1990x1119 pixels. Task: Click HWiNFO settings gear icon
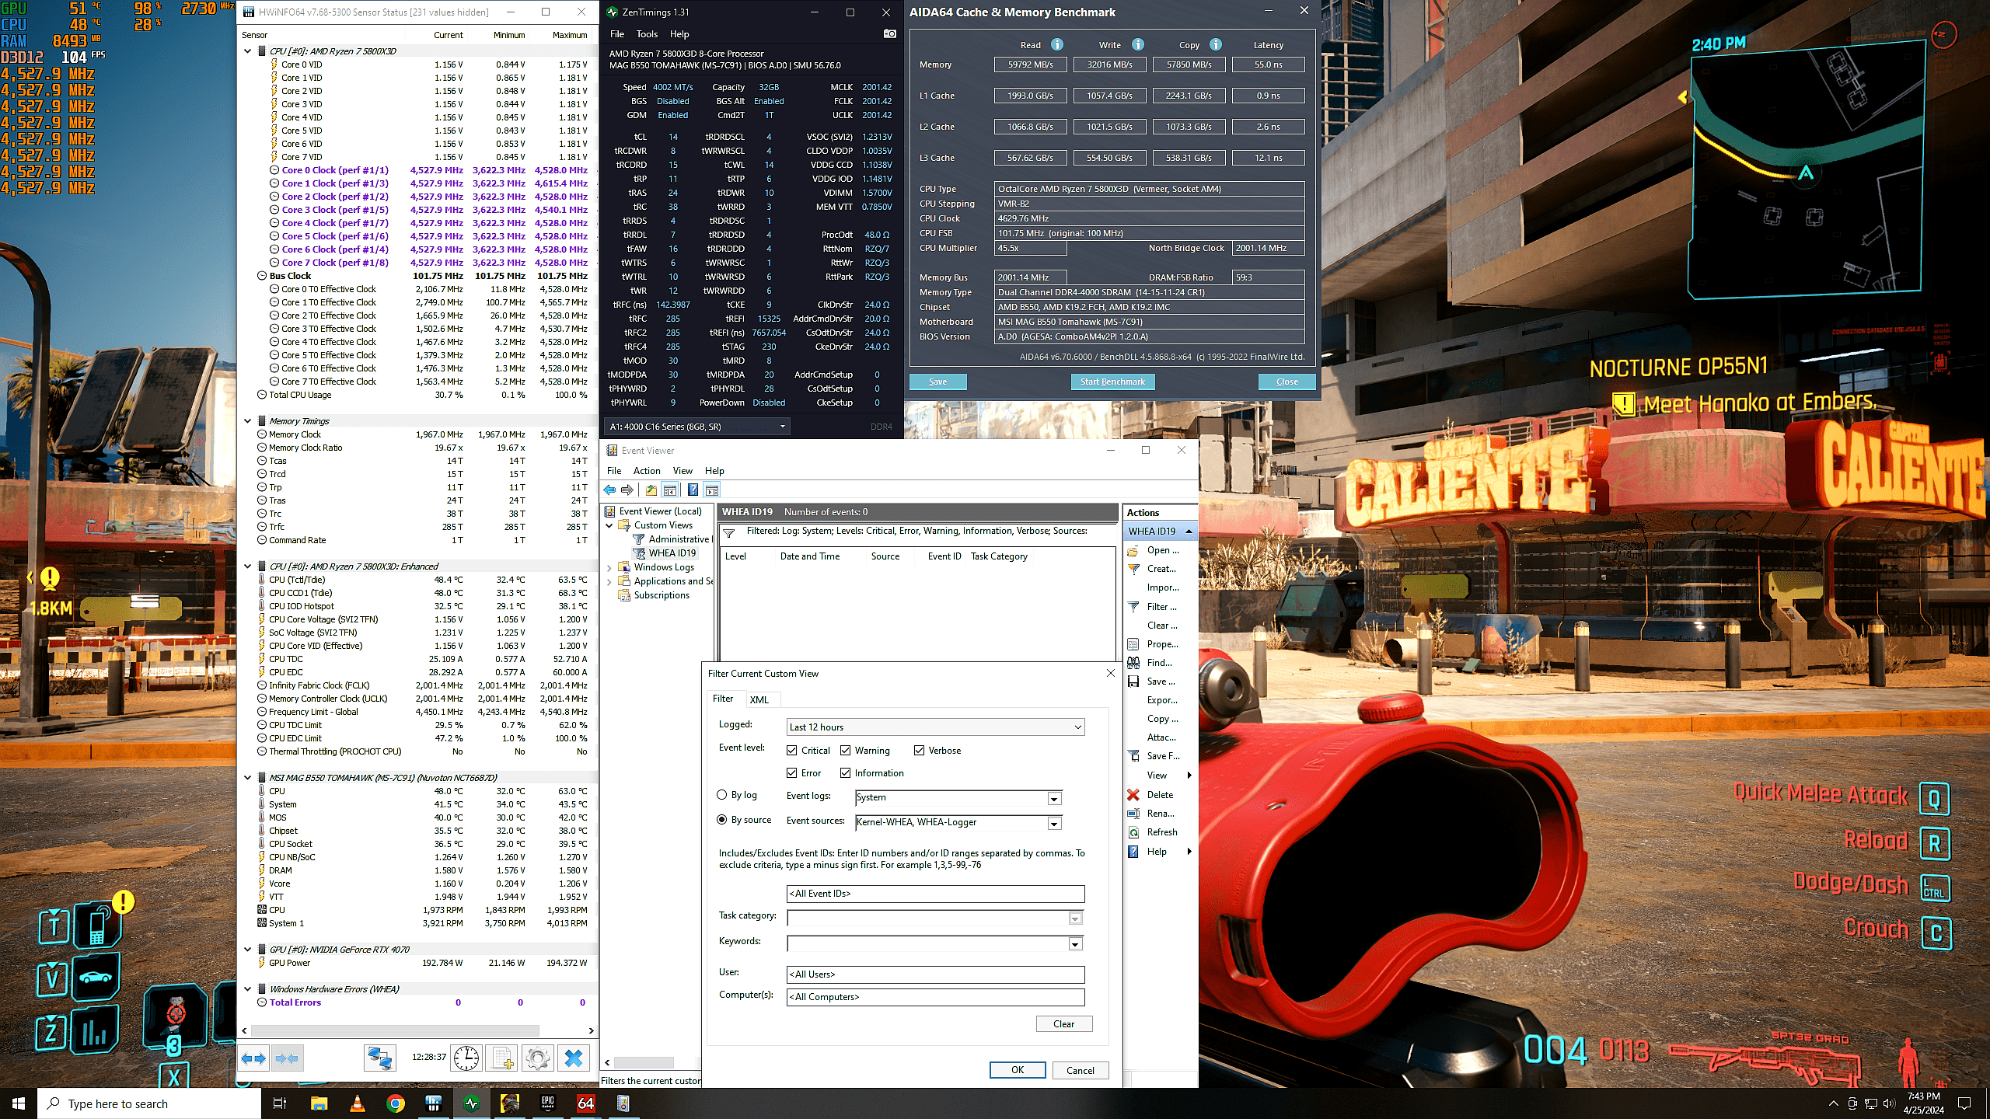(x=537, y=1058)
